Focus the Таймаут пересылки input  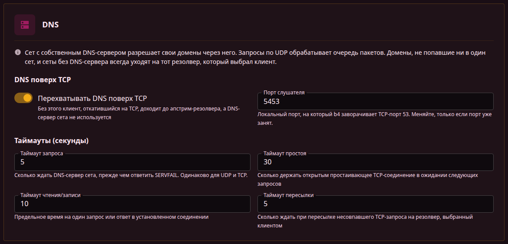tap(375, 204)
